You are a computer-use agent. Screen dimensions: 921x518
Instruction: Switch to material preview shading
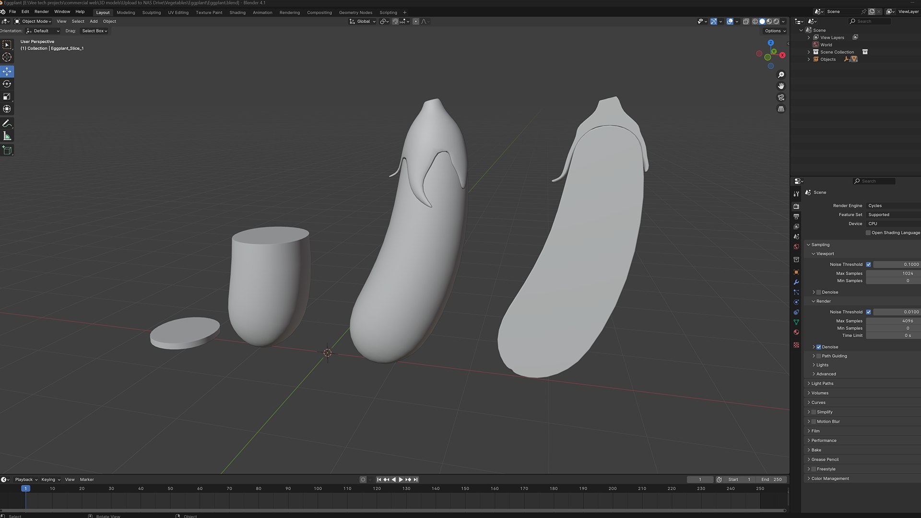coord(769,22)
